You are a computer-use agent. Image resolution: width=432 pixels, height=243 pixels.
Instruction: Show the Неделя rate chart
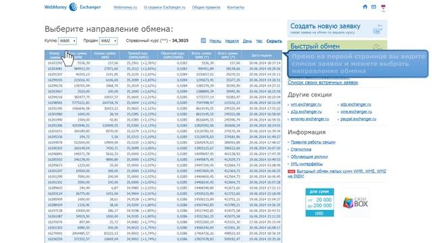coord(232,40)
